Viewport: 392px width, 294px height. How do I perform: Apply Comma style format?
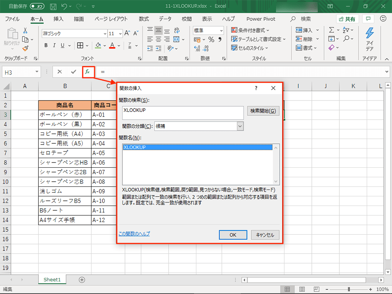[x=220, y=40]
